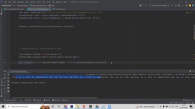Click warnings indicator in editor corner
The width and height of the screenshot is (195, 109).
(x=188, y=12)
